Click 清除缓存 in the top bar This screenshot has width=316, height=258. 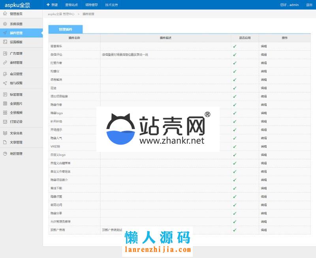[91, 5]
